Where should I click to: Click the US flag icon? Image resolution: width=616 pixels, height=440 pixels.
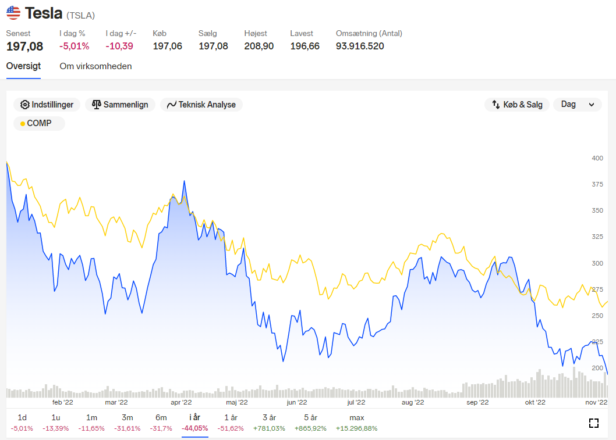tap(13, 13)
